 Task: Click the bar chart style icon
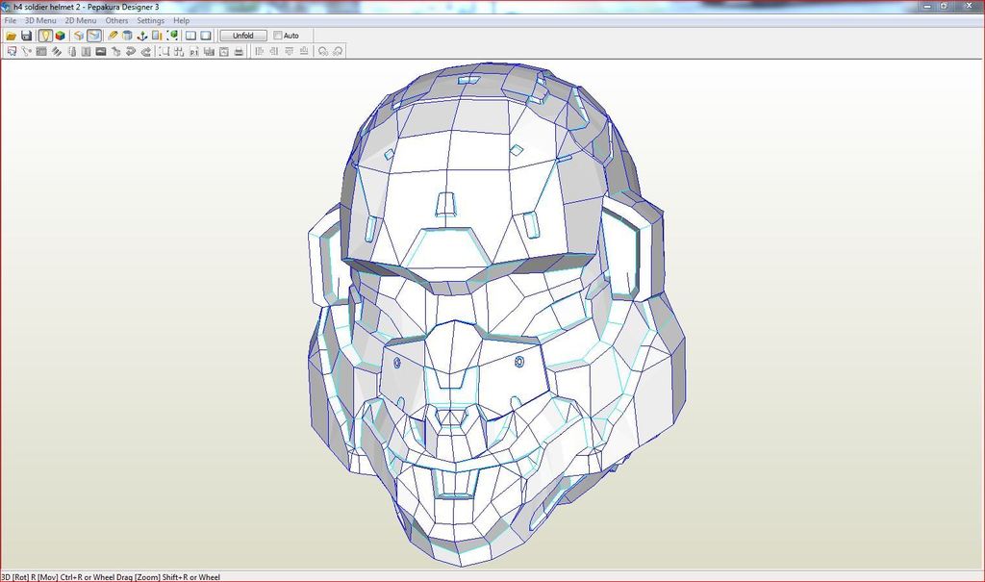[x=209, y=52]
